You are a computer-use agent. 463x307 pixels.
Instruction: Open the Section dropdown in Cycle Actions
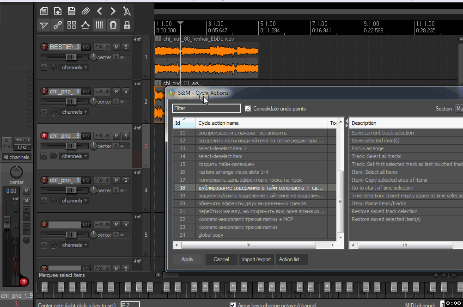coord(459,109)
